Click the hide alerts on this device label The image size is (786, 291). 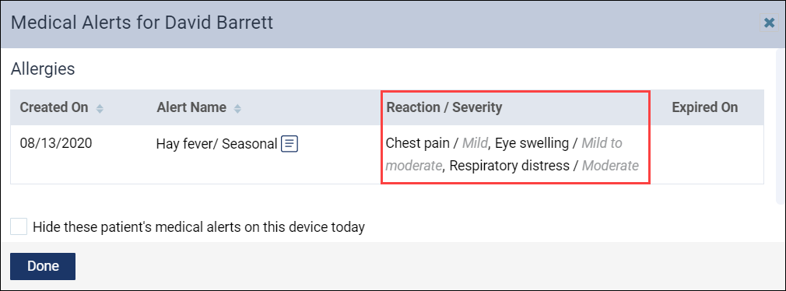tap(198, 227)
